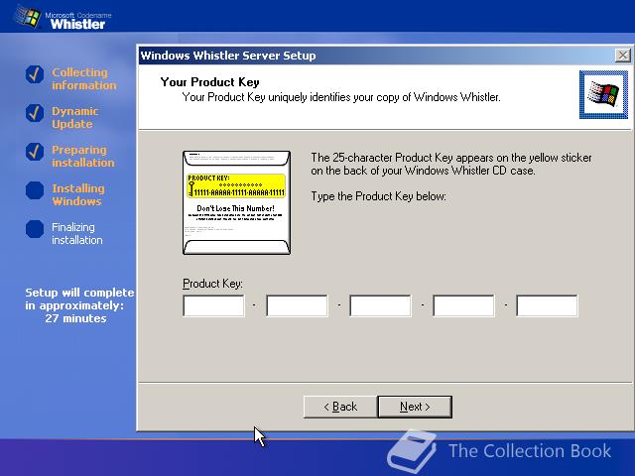Click the 'Dynamic Update' step text
Image resolution: width=635 pixels, height=476 pixels.
[x=75, y=117]
